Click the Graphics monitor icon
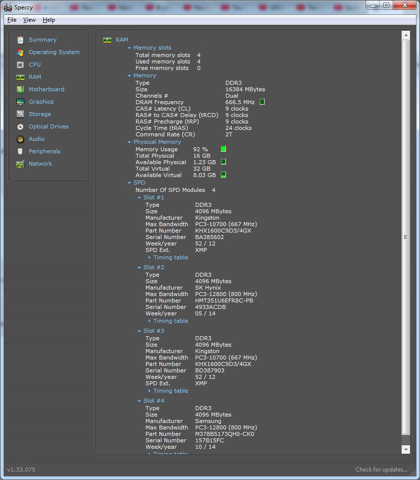 pos(20,102)
